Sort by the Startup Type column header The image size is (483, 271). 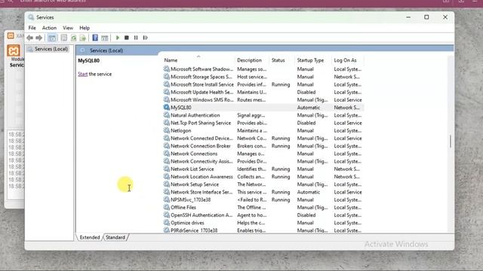point(312,60)
